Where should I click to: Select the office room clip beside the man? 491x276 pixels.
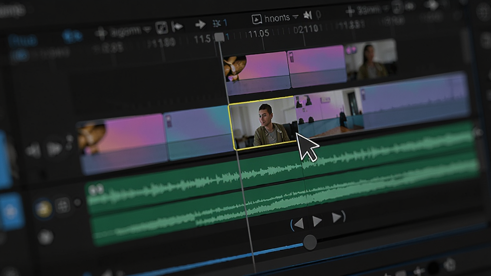tap(329, 113)
